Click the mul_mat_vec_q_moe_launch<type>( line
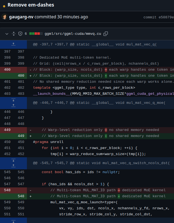174x223 pixels. [84, 202]
